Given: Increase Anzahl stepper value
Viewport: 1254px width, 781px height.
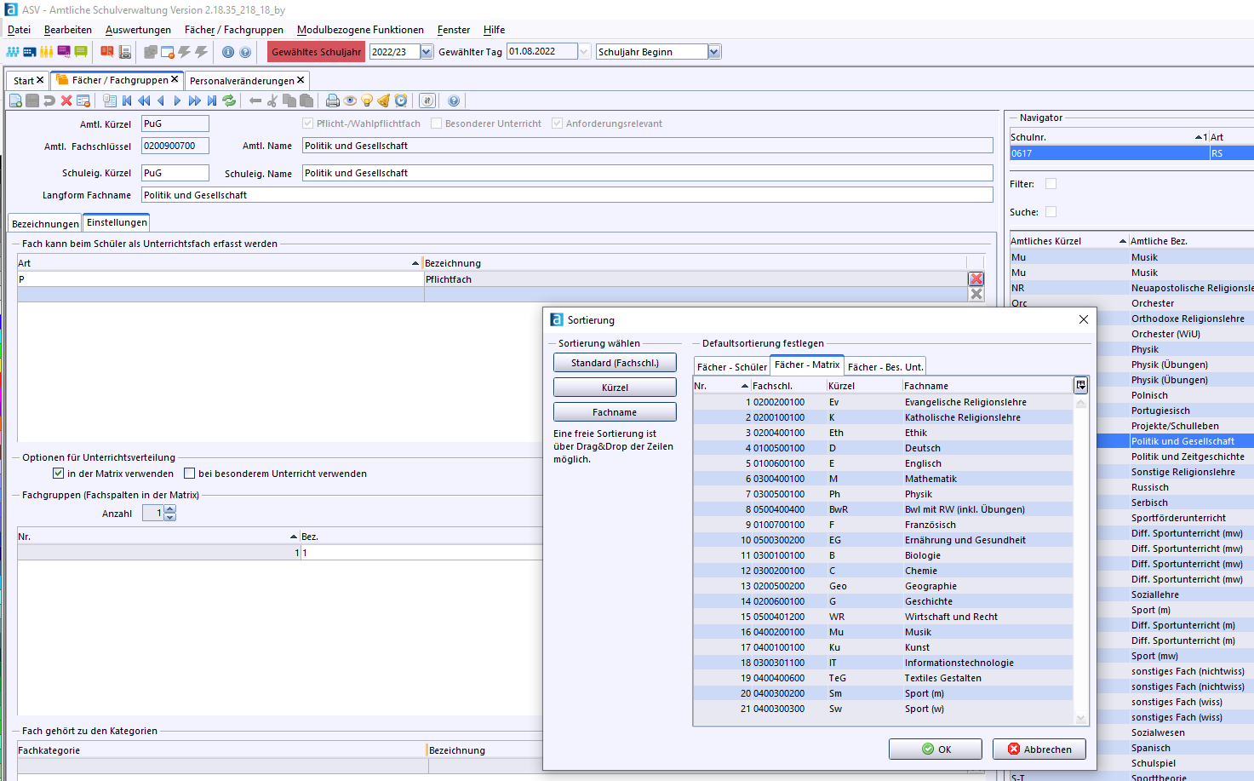Looking at the screenshot, I should tap(170, 508).
